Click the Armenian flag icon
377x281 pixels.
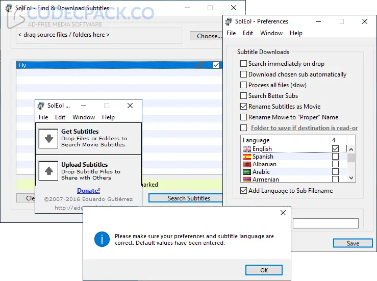pos(247,180)
